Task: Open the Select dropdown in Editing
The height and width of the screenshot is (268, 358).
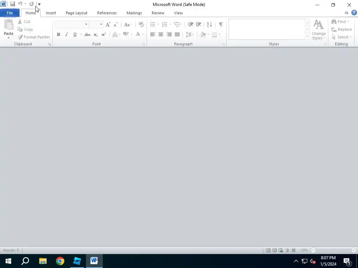Action: coord(342,37)
